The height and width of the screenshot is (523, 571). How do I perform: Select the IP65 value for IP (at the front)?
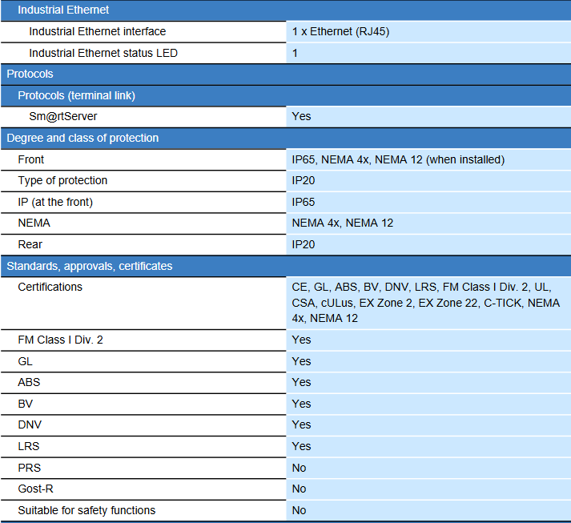click(x=304, y=202)
